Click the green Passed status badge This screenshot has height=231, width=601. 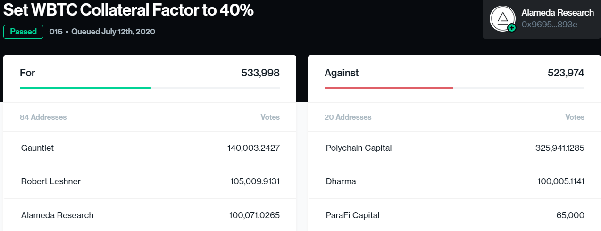click(23, 32)
